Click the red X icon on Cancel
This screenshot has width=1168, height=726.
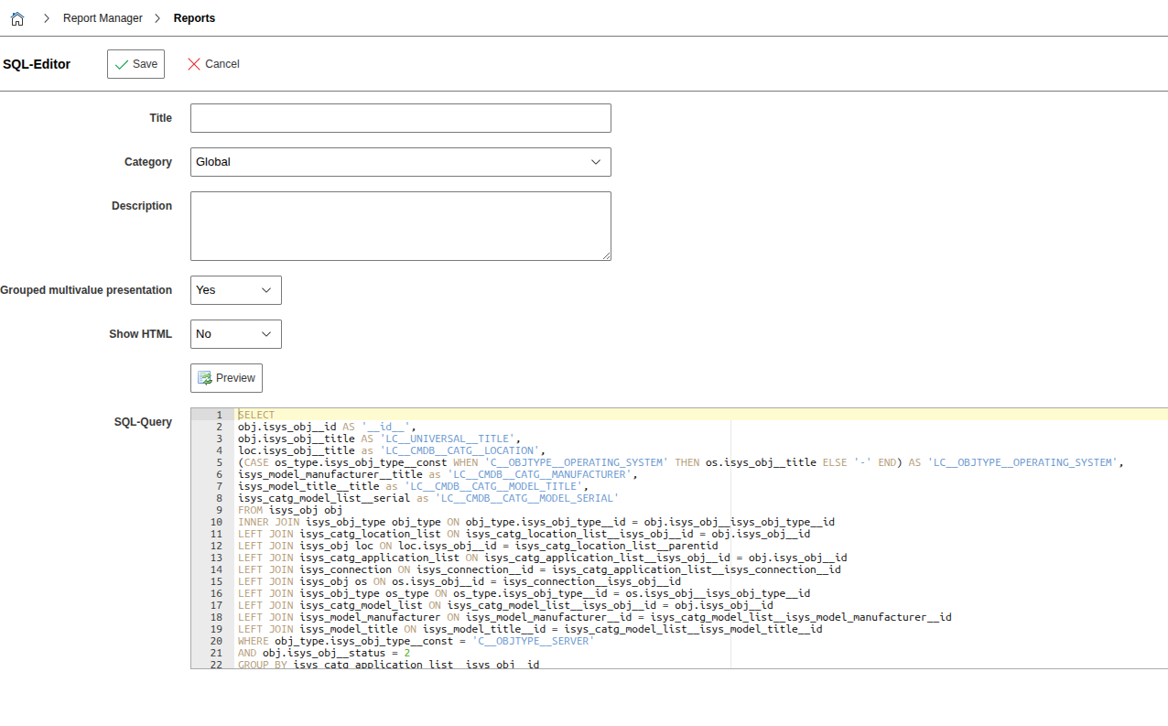[x=193, y=64]
